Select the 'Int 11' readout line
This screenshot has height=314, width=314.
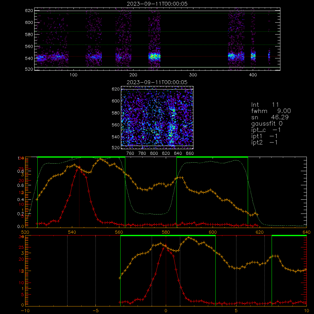pos(265,105)
